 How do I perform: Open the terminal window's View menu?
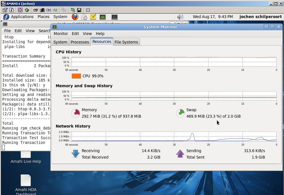30,31
